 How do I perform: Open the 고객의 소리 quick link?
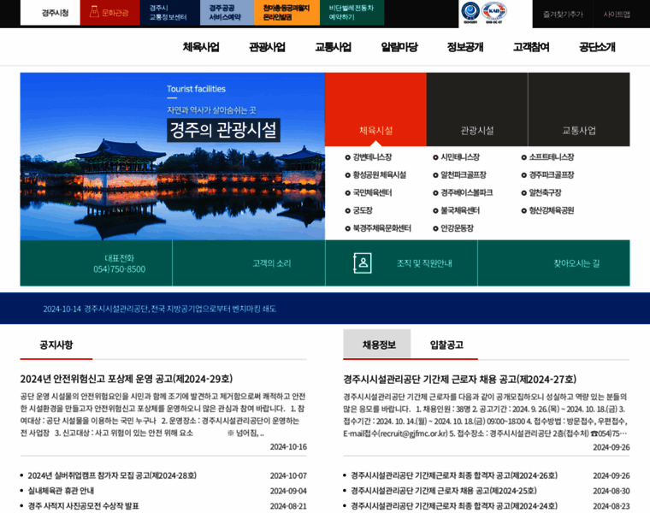pos(271,263)
